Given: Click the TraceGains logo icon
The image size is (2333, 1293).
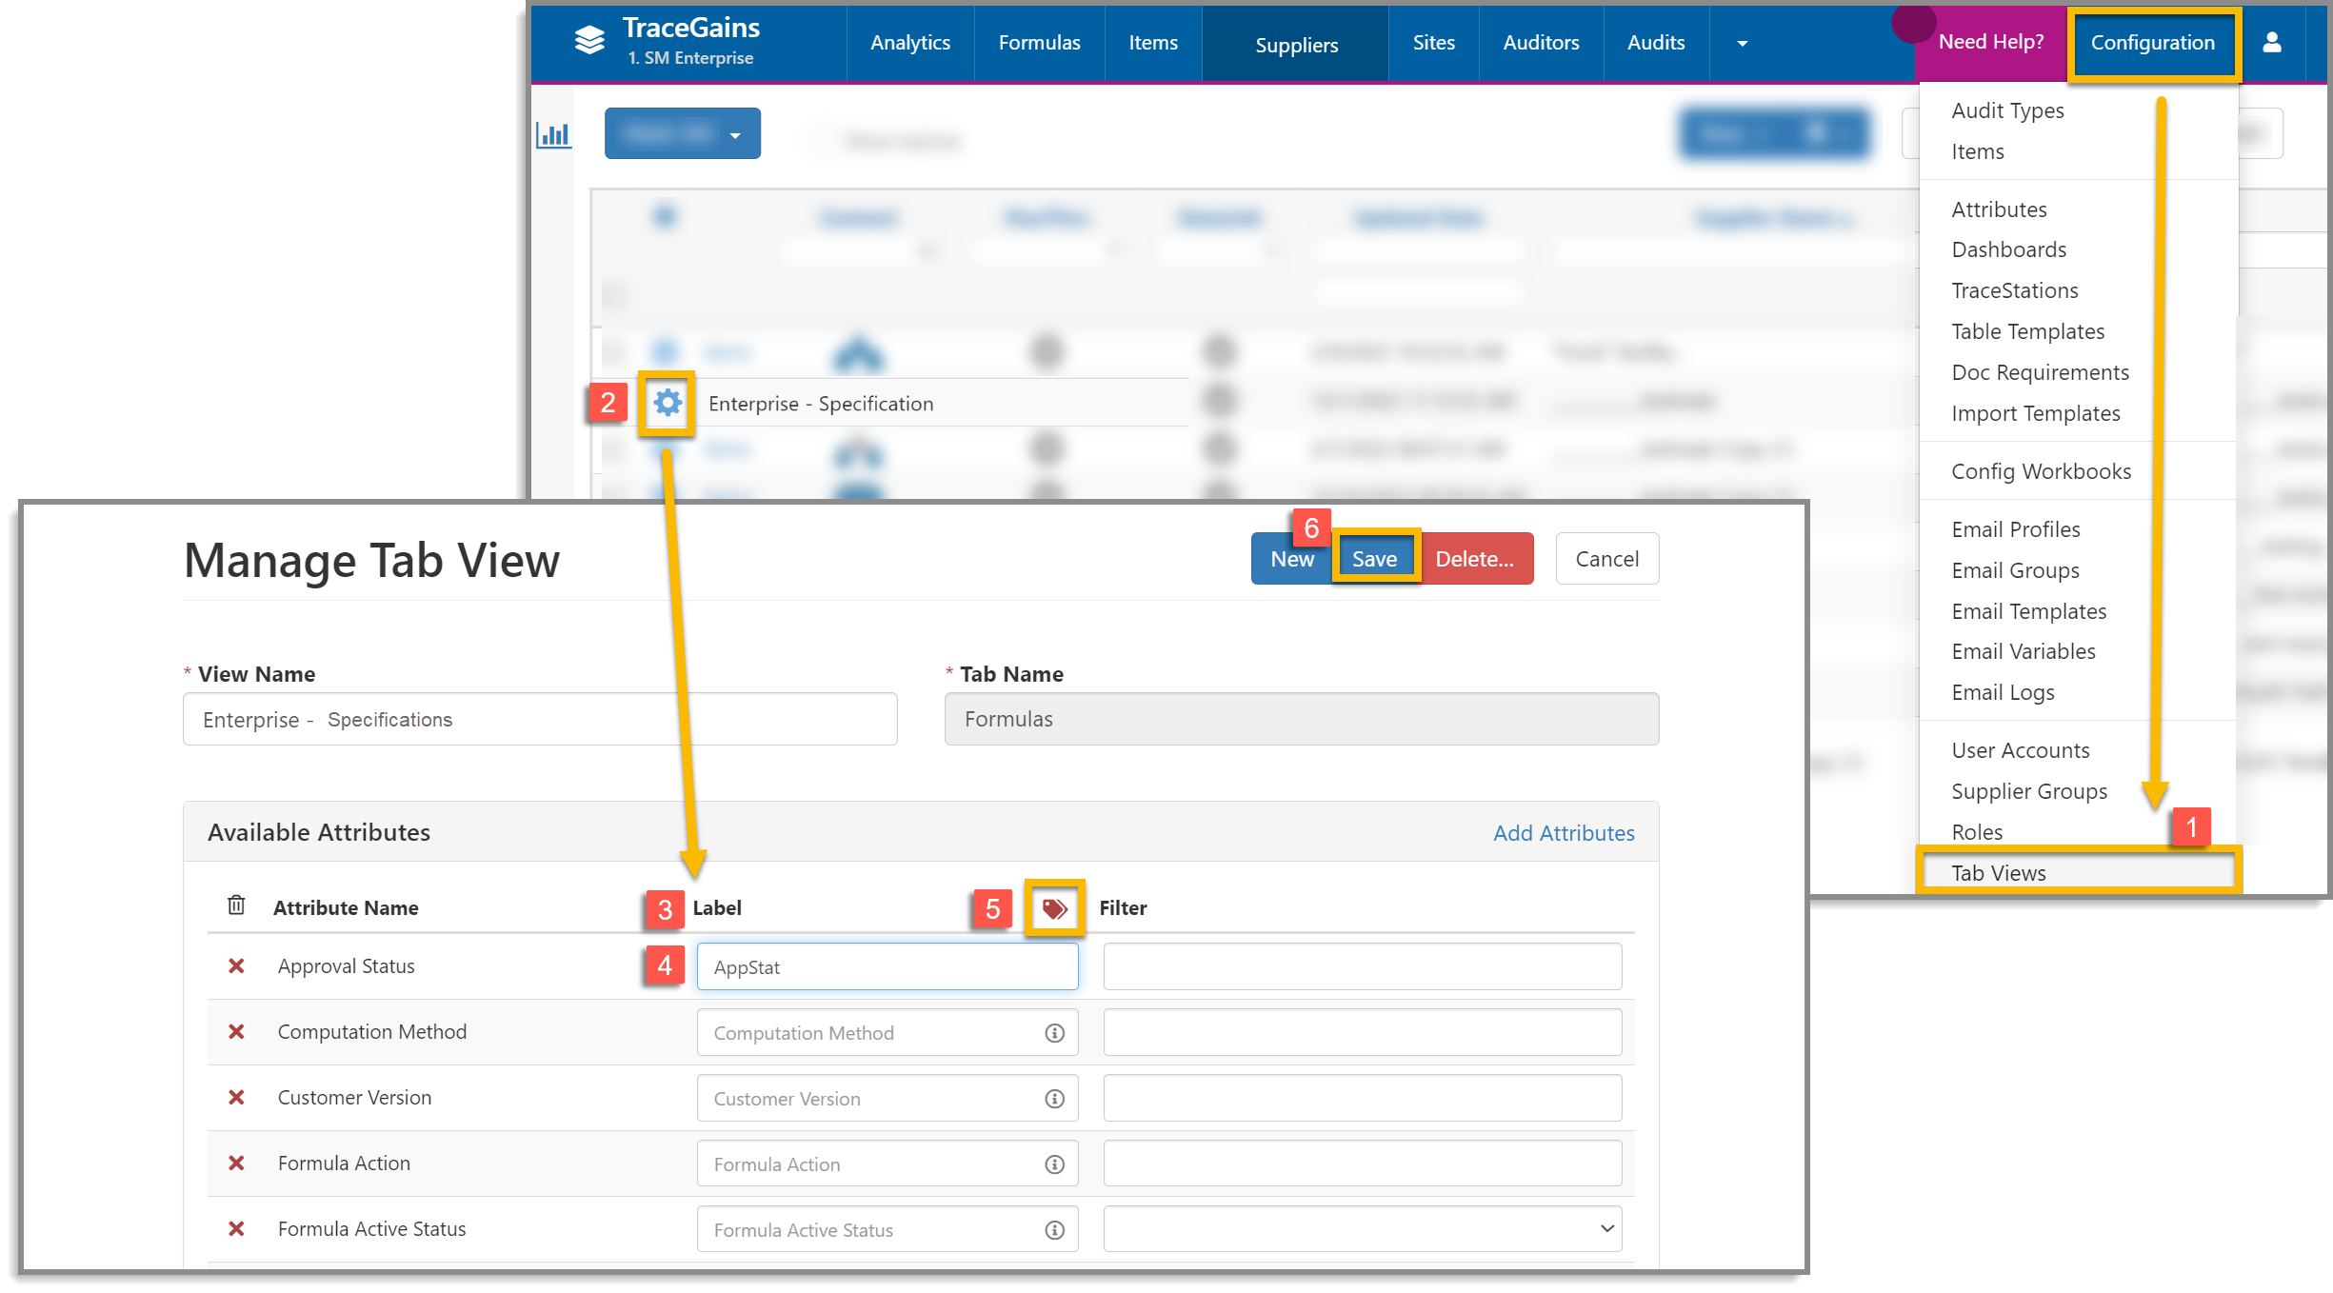Looking at the screenshot, I should click(x=590, y=40).
